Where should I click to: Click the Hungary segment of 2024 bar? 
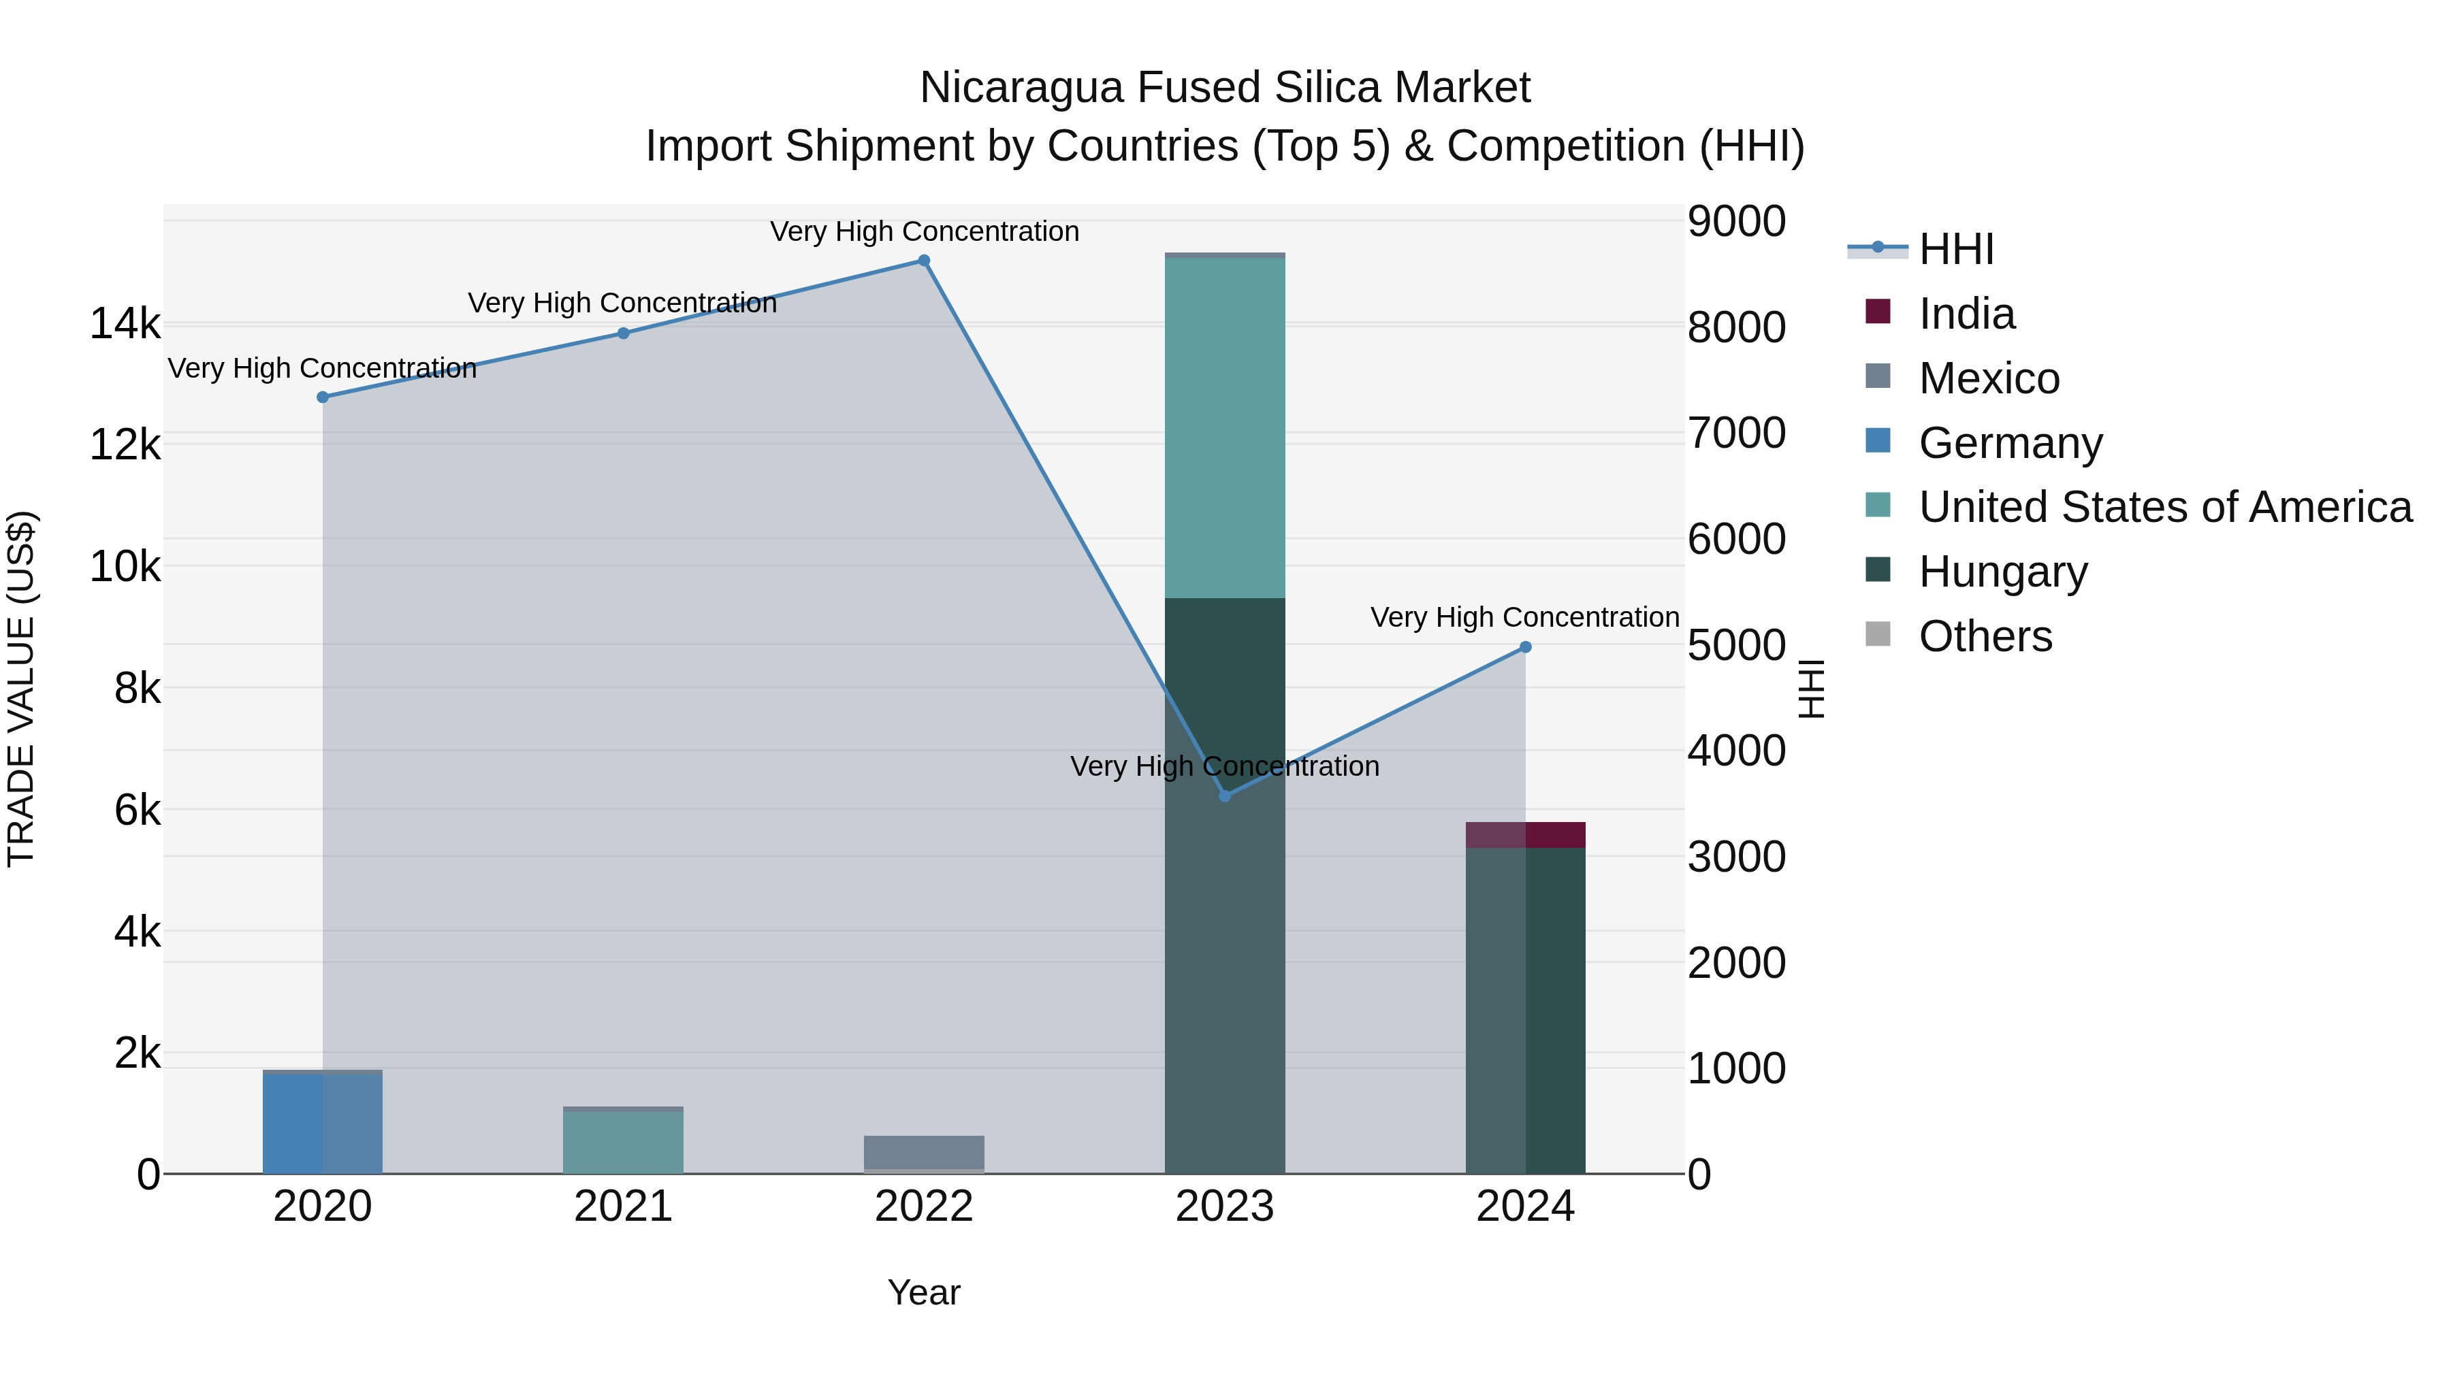tap(1525, 1011)
